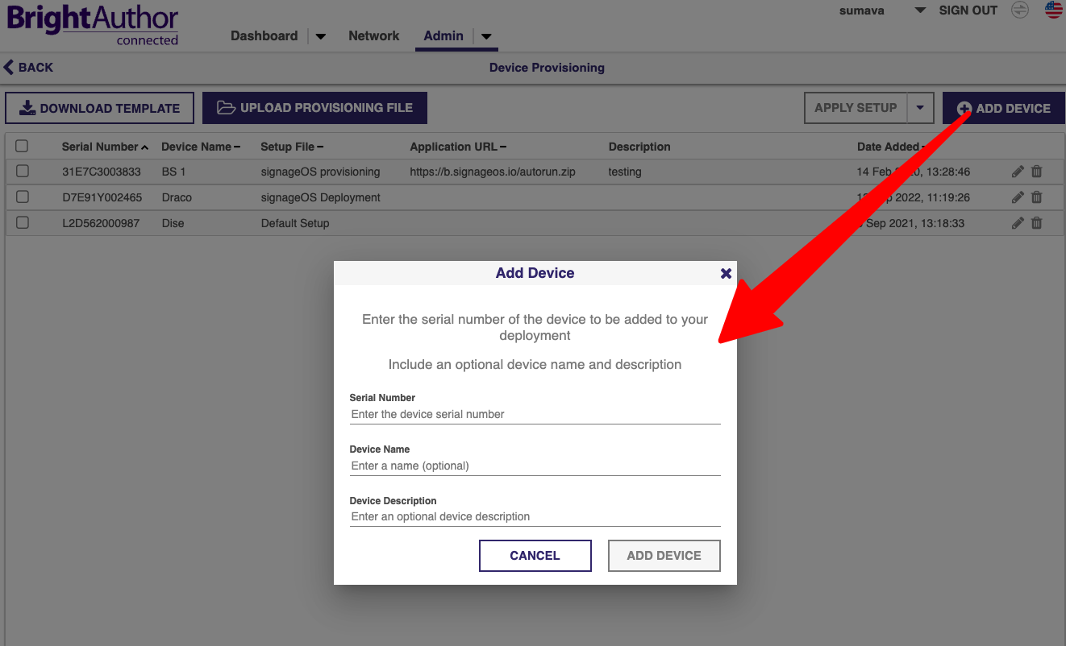Toggle the select-all checkbox in table header

click(x=22, y=147)
